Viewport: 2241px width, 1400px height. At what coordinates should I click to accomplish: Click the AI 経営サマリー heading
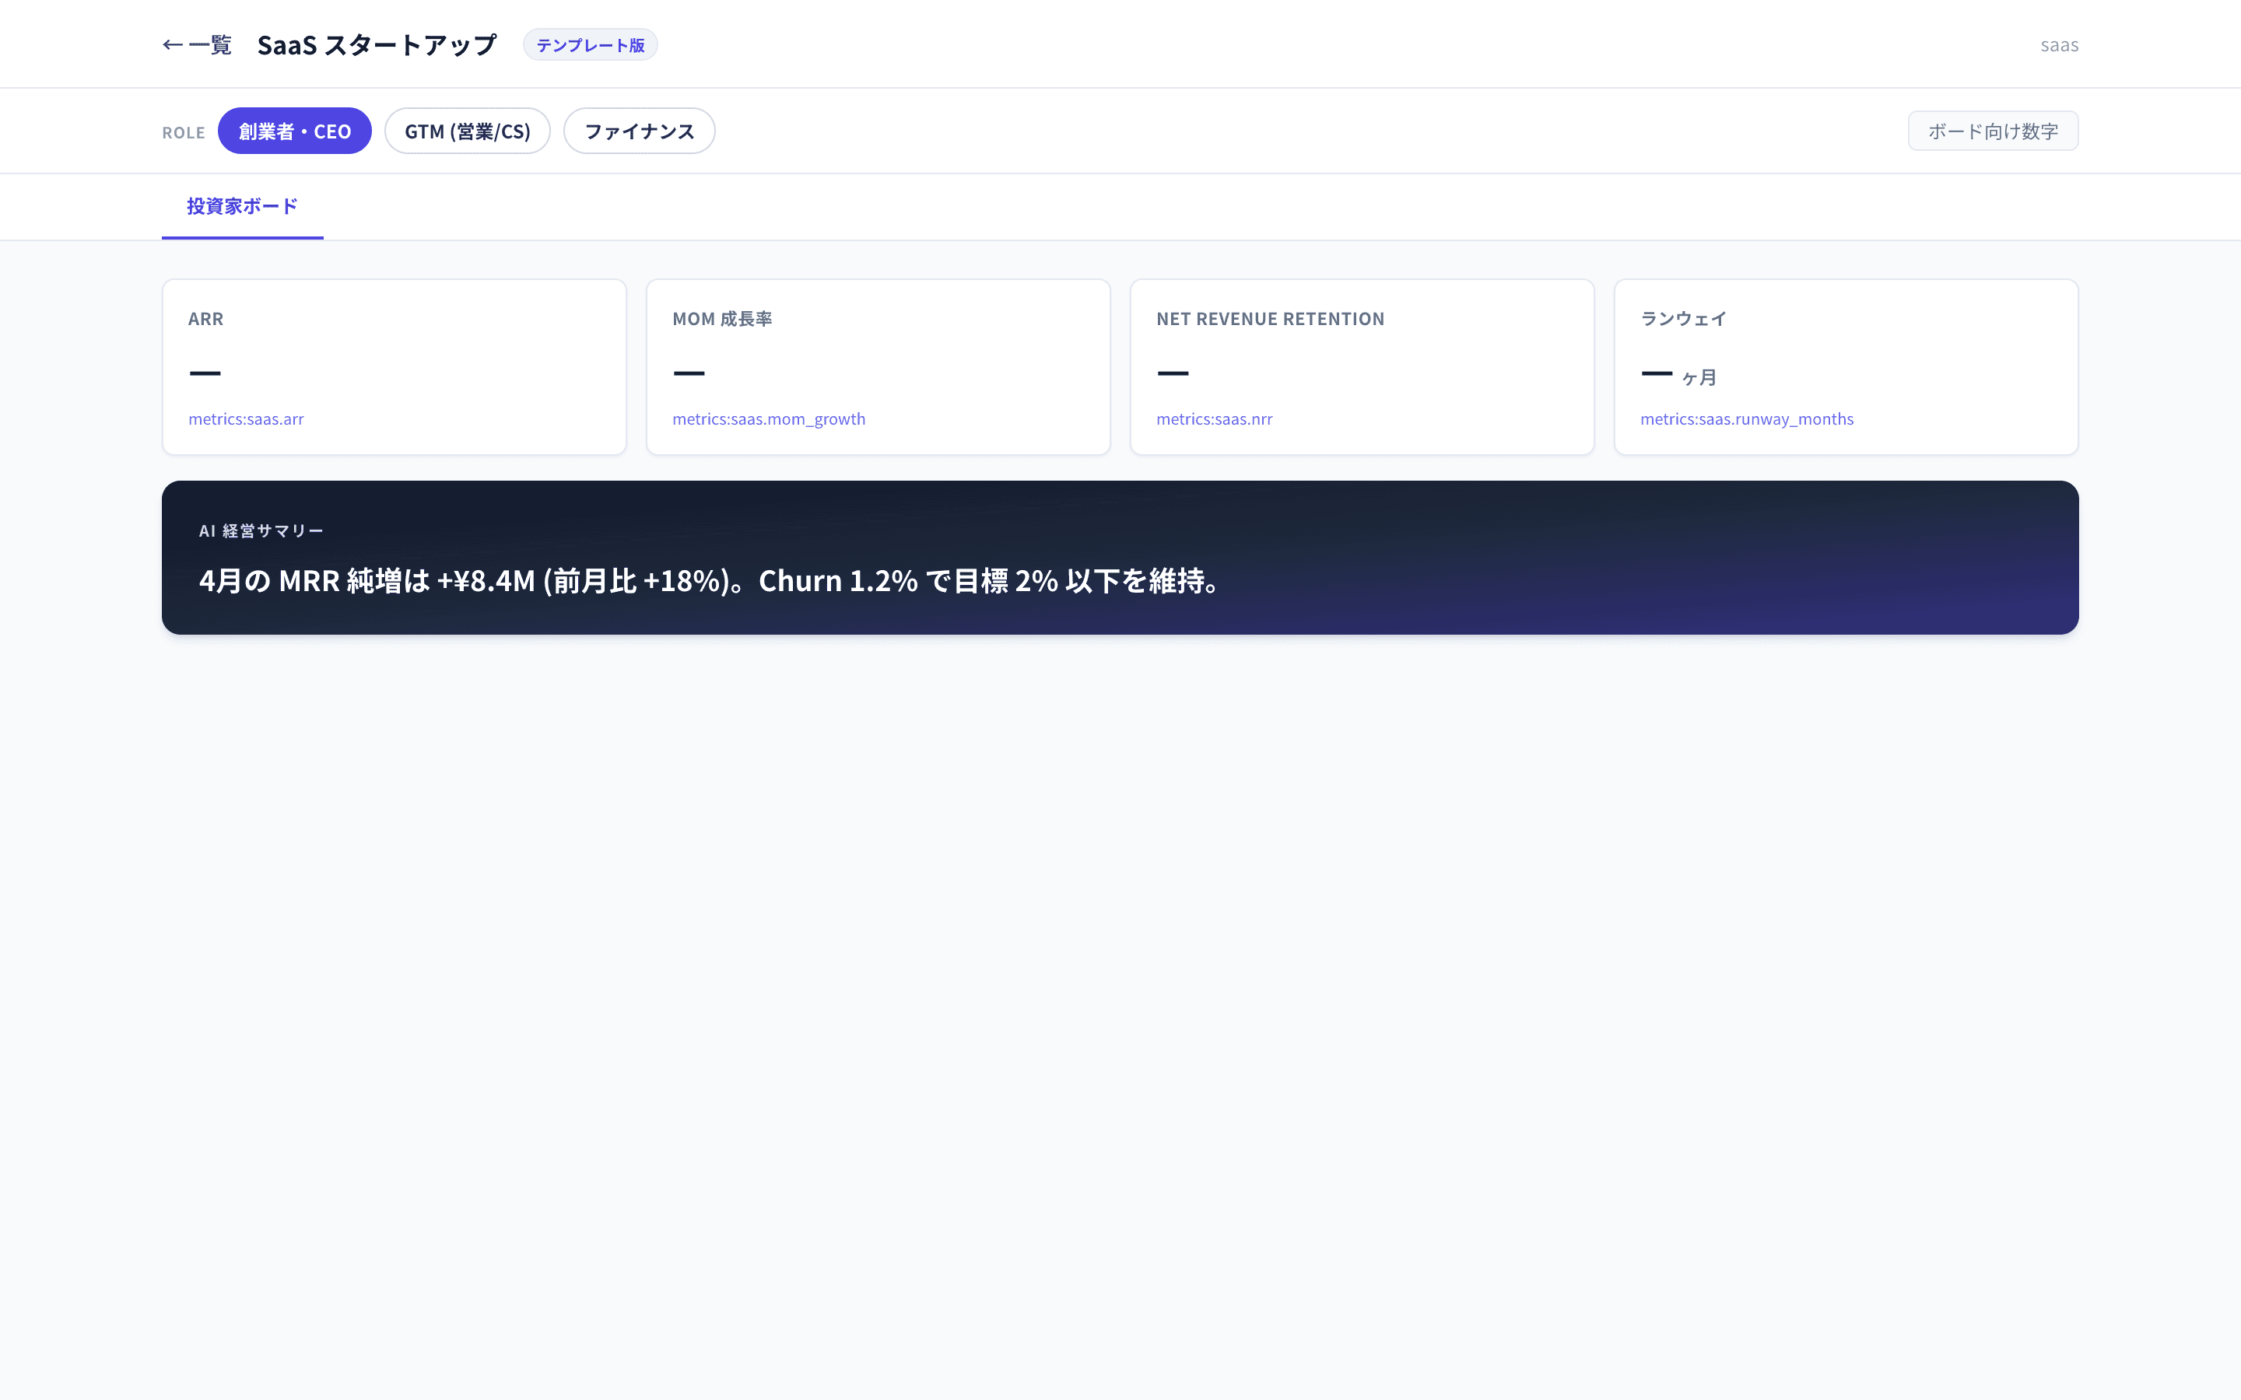coord(261,530)
